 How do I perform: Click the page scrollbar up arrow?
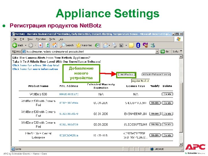pyautogui.click(x=181, y=57)
